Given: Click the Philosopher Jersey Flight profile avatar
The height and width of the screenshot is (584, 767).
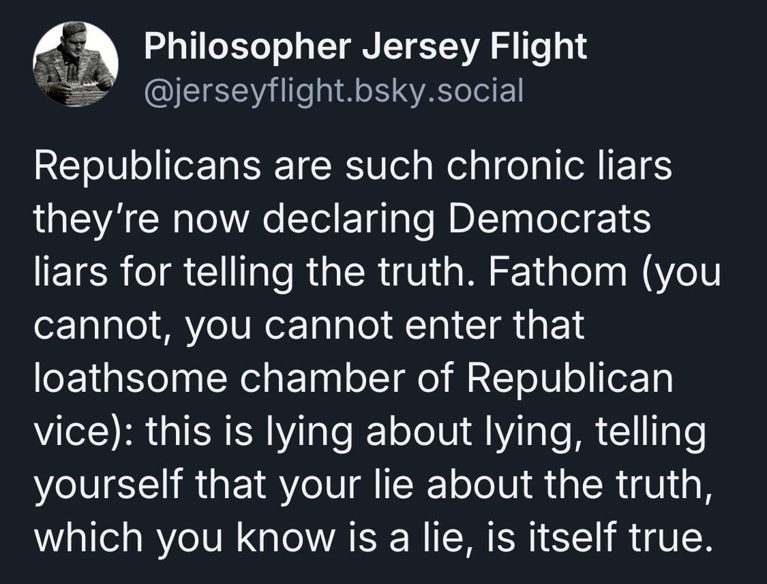Looking at the screenshot, I should coord(76,64).
